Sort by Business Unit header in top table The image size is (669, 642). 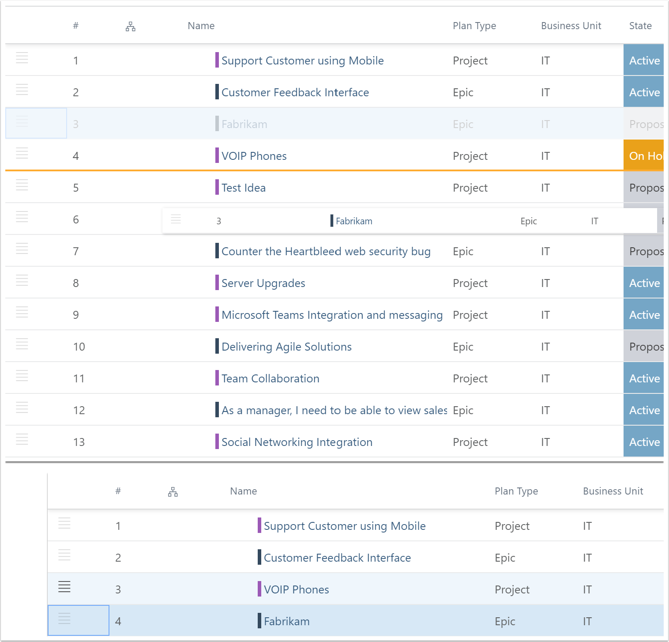571,26
